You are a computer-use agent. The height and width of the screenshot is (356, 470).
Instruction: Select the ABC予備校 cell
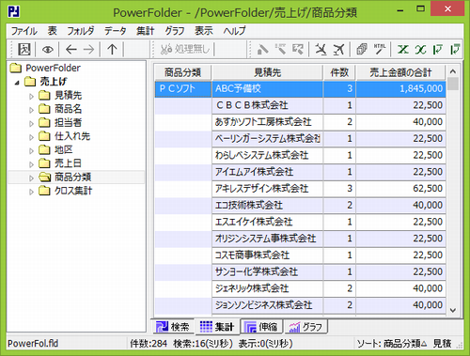(267, 88)
